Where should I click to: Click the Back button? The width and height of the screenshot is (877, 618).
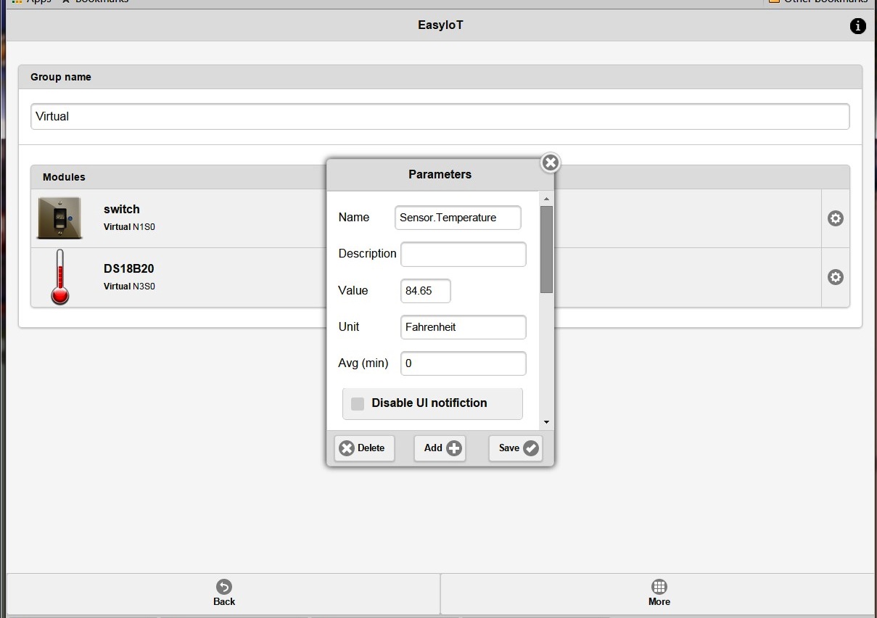pyautogui.click(x=223, y=594)
